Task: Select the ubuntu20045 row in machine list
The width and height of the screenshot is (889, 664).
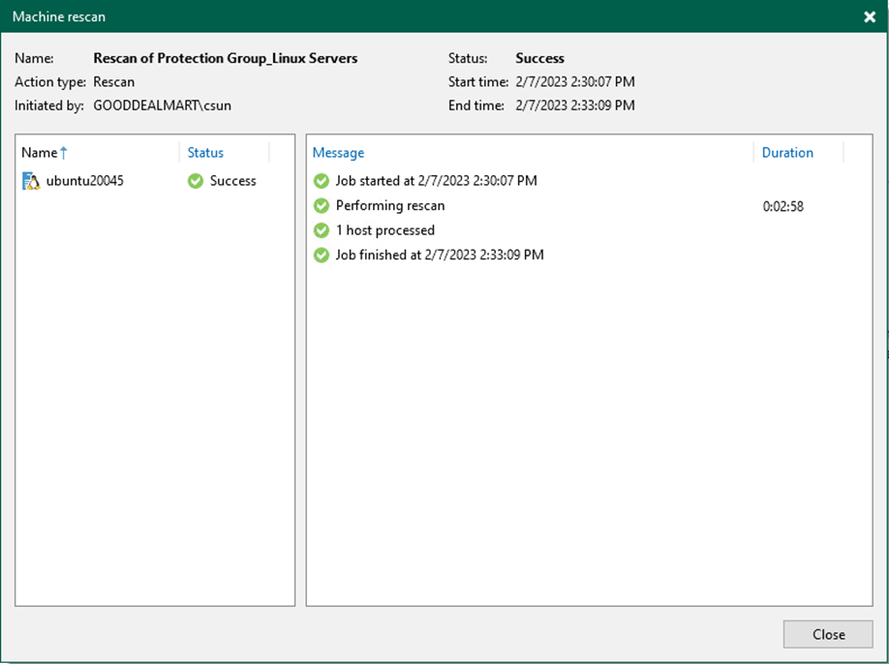Action: point(84,181)
